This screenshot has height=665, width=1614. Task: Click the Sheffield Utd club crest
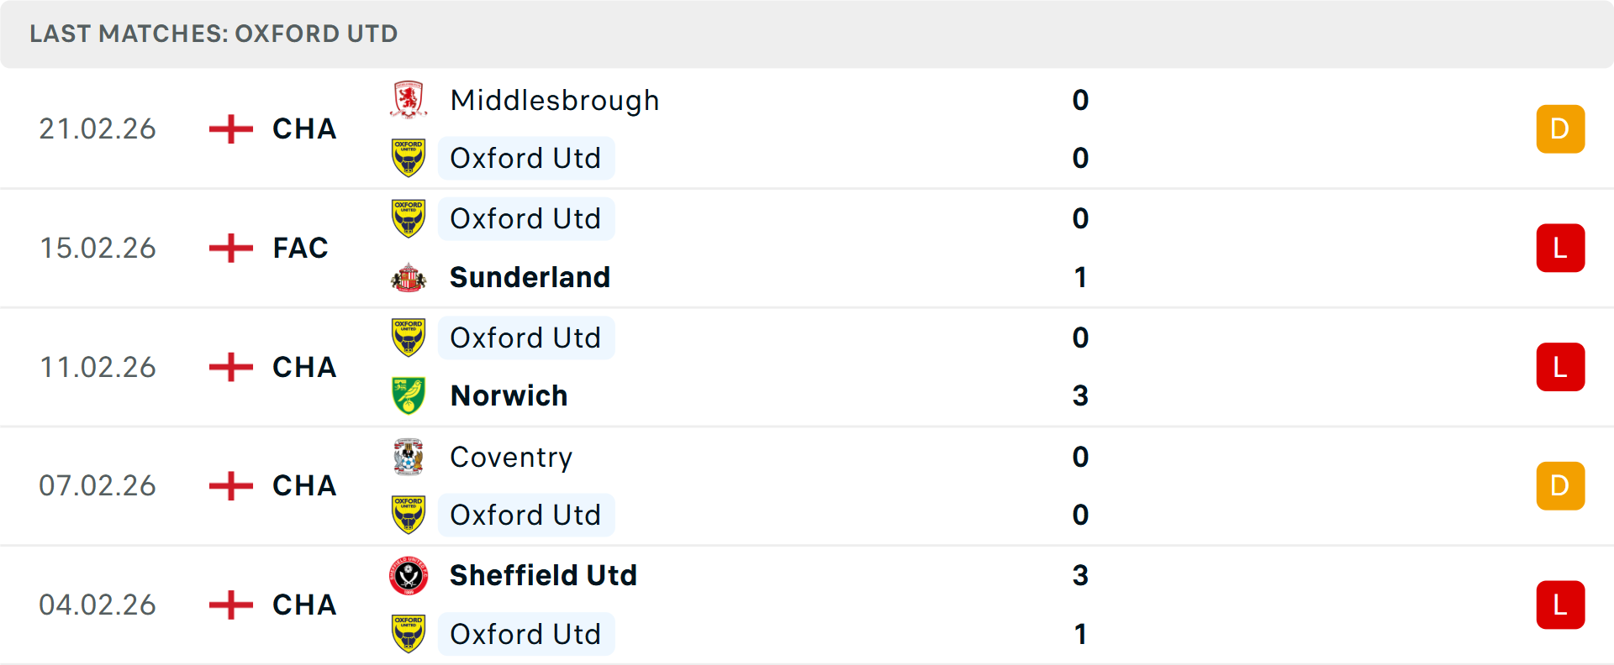pyautogui.click(x=409, y=575)
